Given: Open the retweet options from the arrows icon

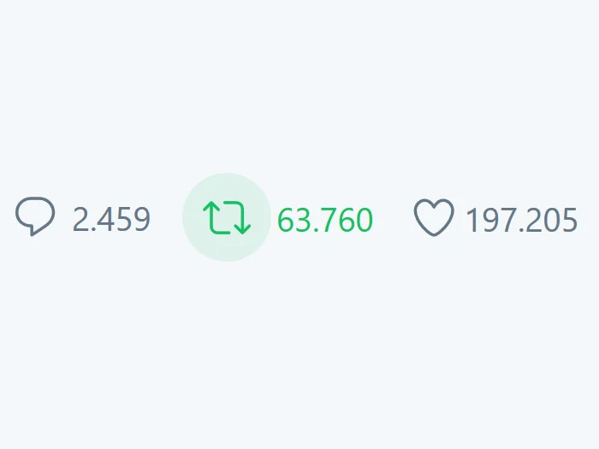Looking at the screenshot, I should (227, 217).
